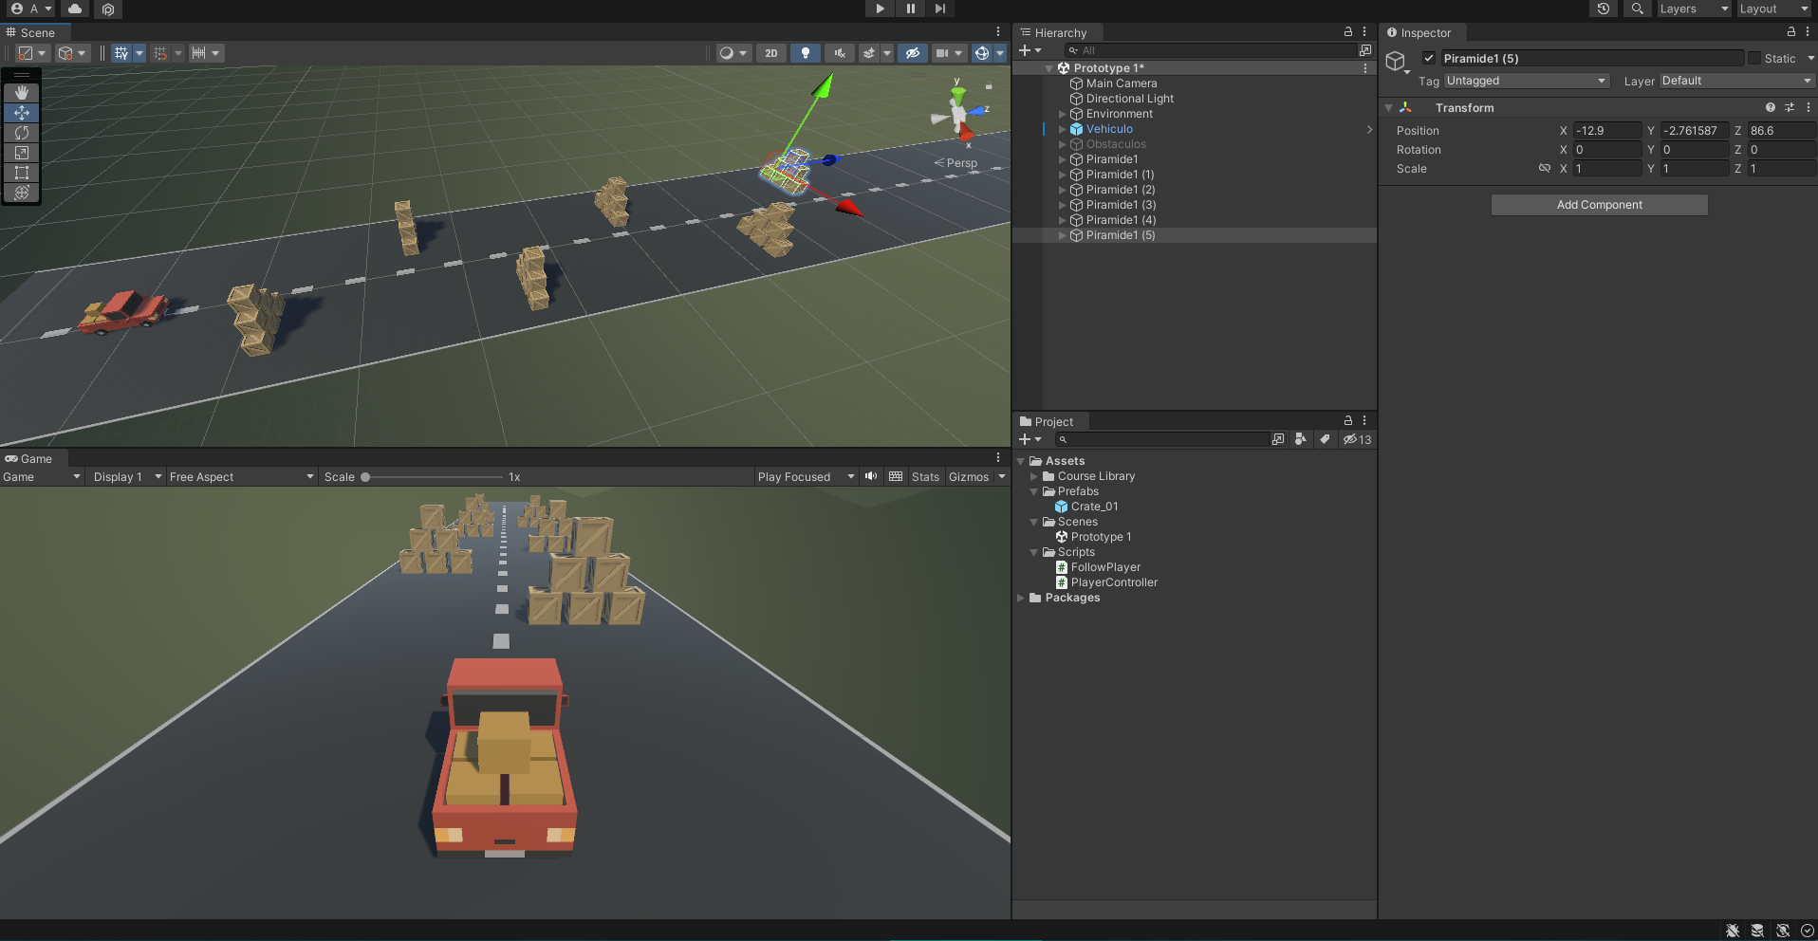Screen dimensions: 1818x941
Task: Open the Layout dropdown
Action: coord(1773,9)
